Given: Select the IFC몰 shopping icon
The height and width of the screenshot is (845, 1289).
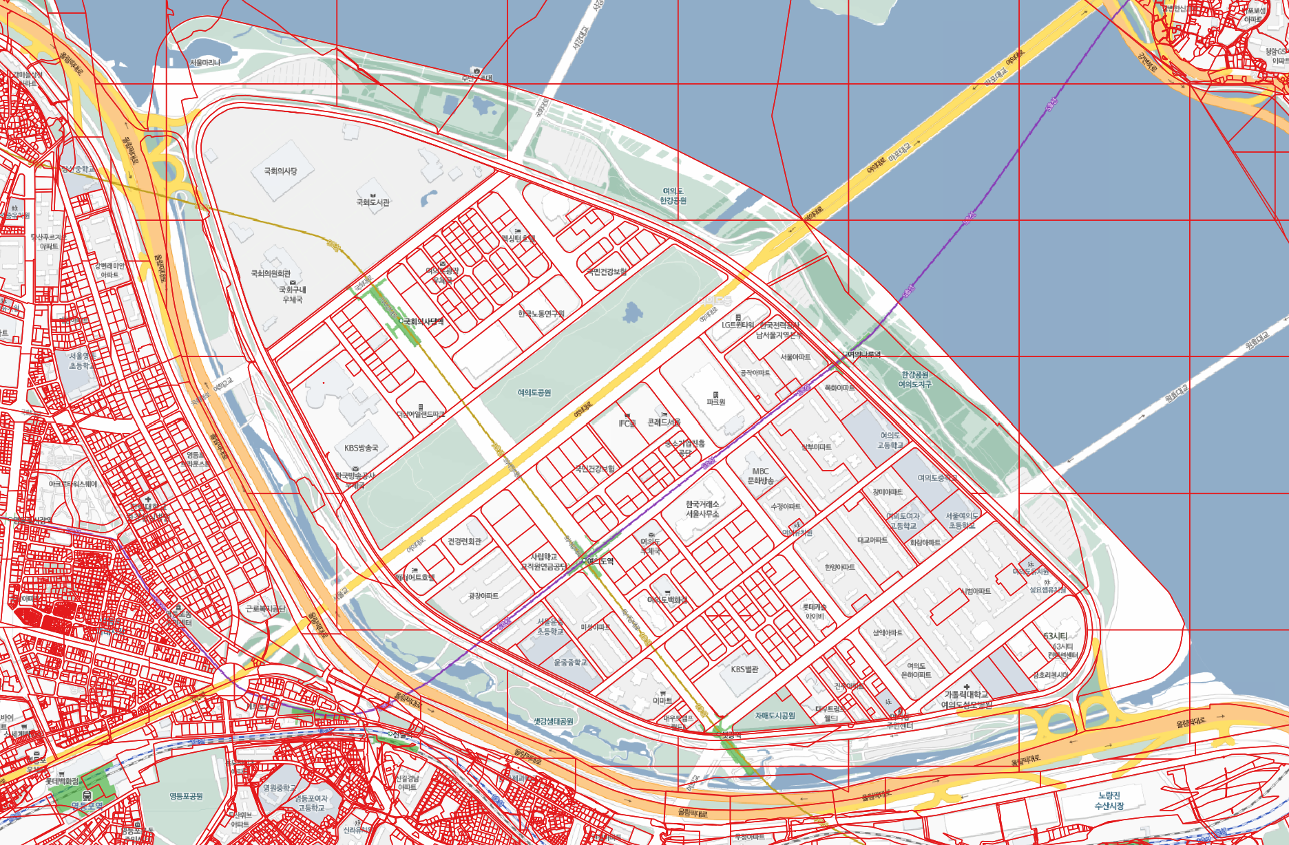Looking at the screenshot, I should (x=627, y=416).
